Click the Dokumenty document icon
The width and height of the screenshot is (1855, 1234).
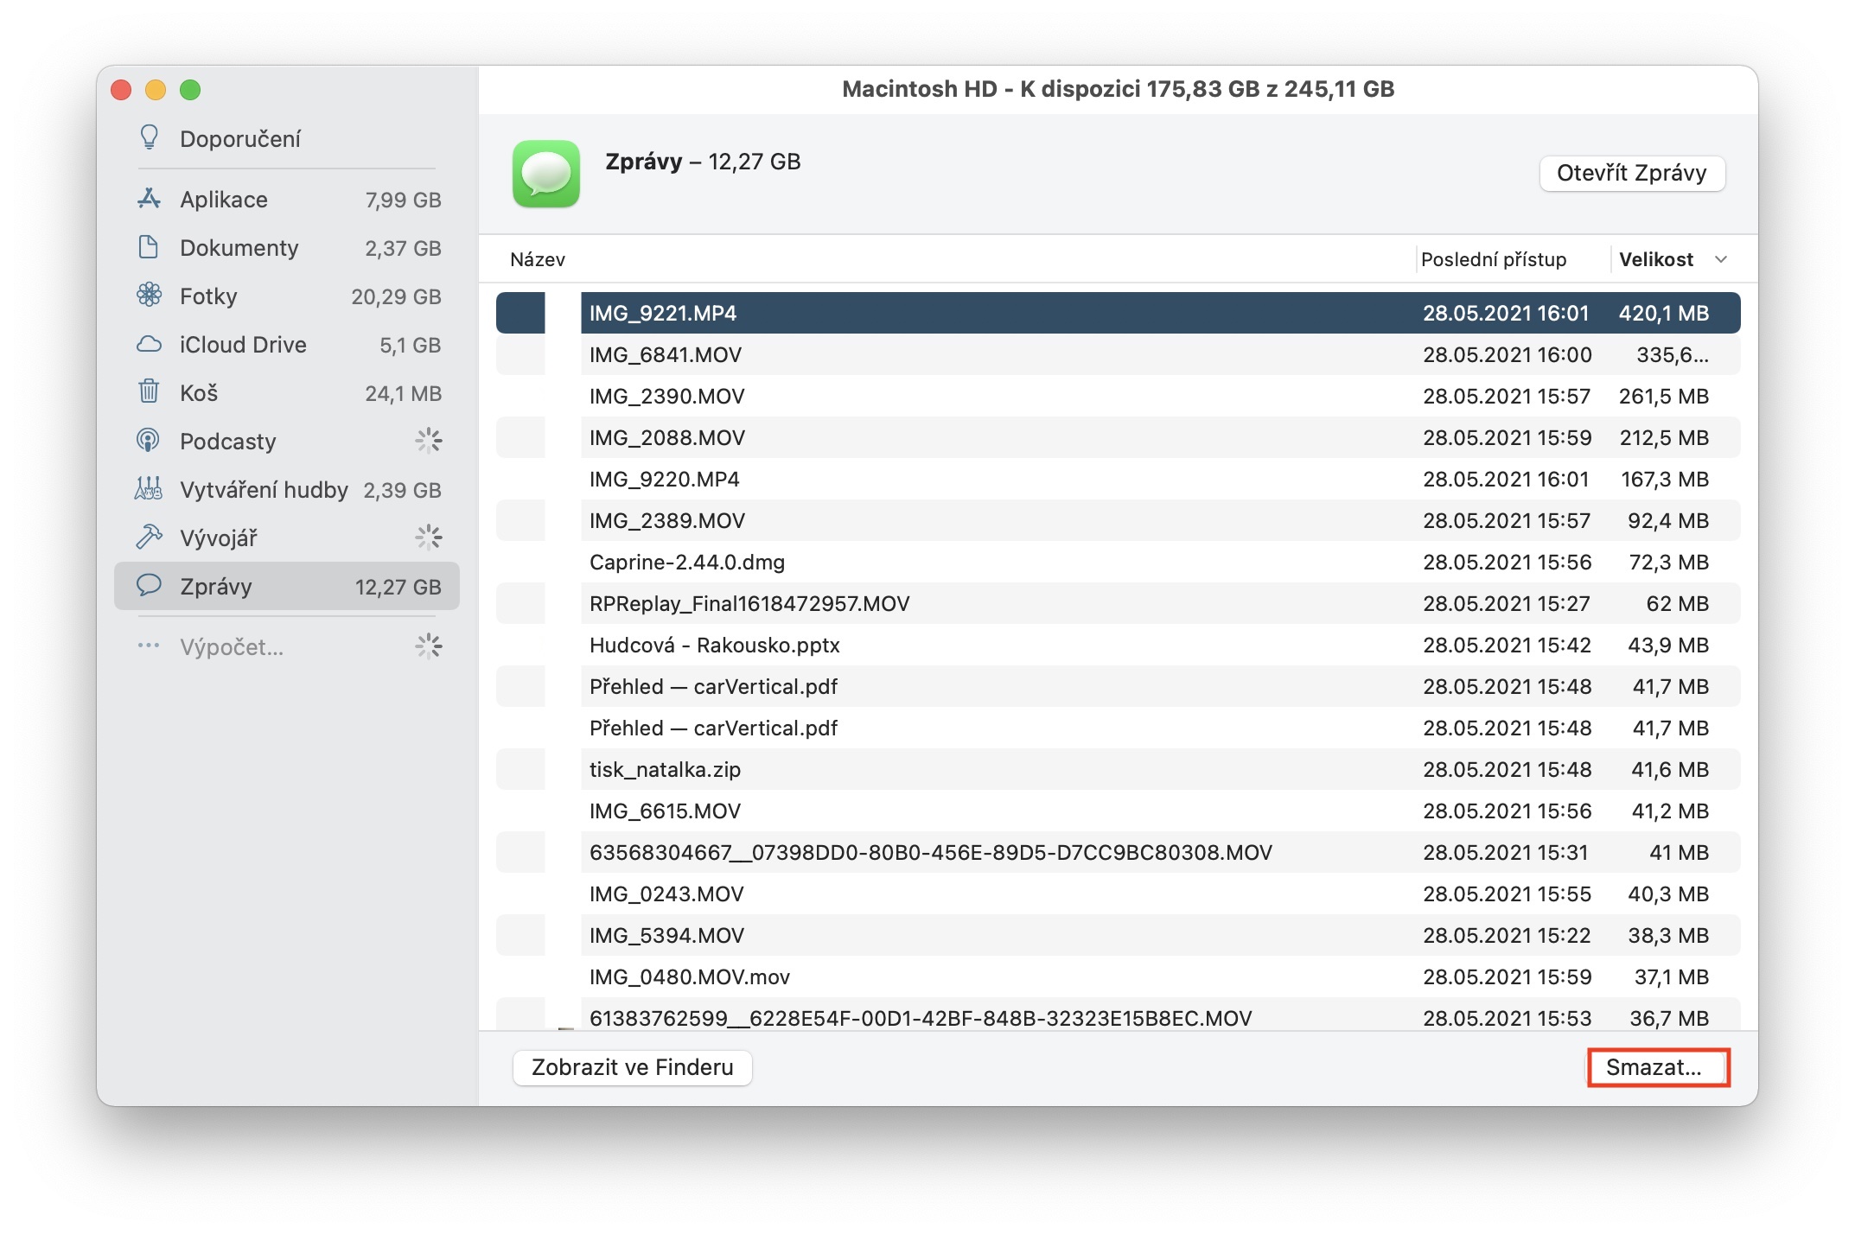(x=149, y=247)
